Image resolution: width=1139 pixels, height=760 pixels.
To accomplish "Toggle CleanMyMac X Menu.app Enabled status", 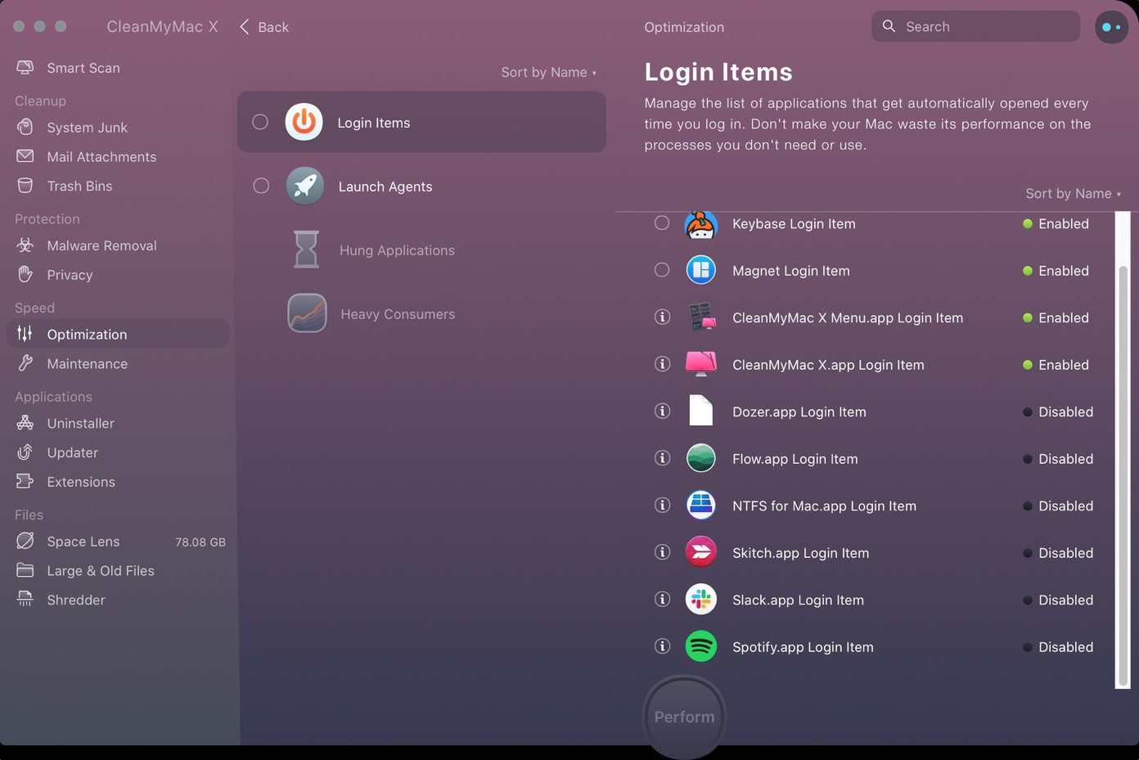I will [x=1056, y=317].
